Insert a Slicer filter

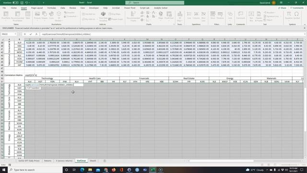(213, 15)
